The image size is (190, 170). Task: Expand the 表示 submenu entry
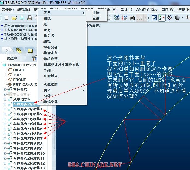tap(62, 13)
